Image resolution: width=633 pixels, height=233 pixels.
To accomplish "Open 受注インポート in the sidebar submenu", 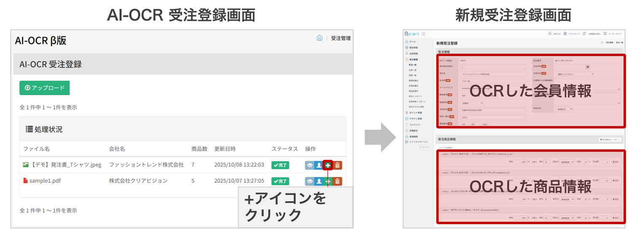I will tap(416, 95).
